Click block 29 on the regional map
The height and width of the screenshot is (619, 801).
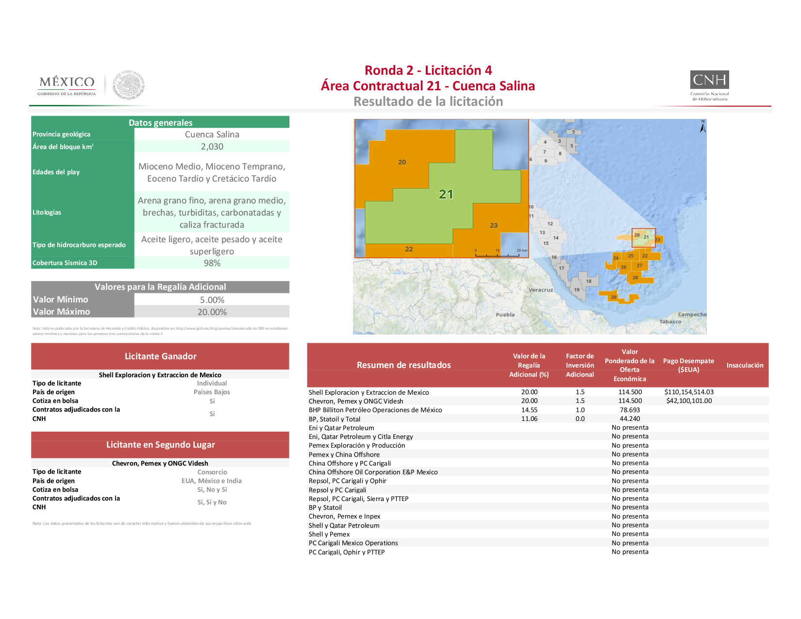[x=614, y=297]
